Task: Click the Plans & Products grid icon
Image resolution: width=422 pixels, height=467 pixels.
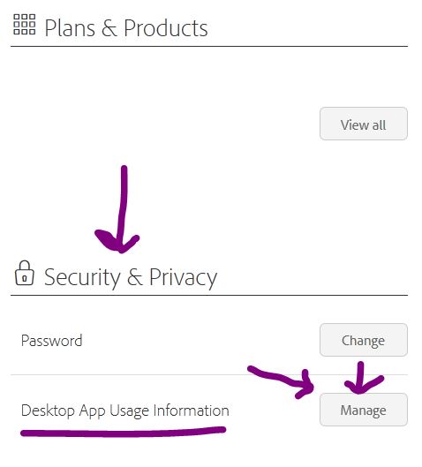Action: click(x=25, y=25)
